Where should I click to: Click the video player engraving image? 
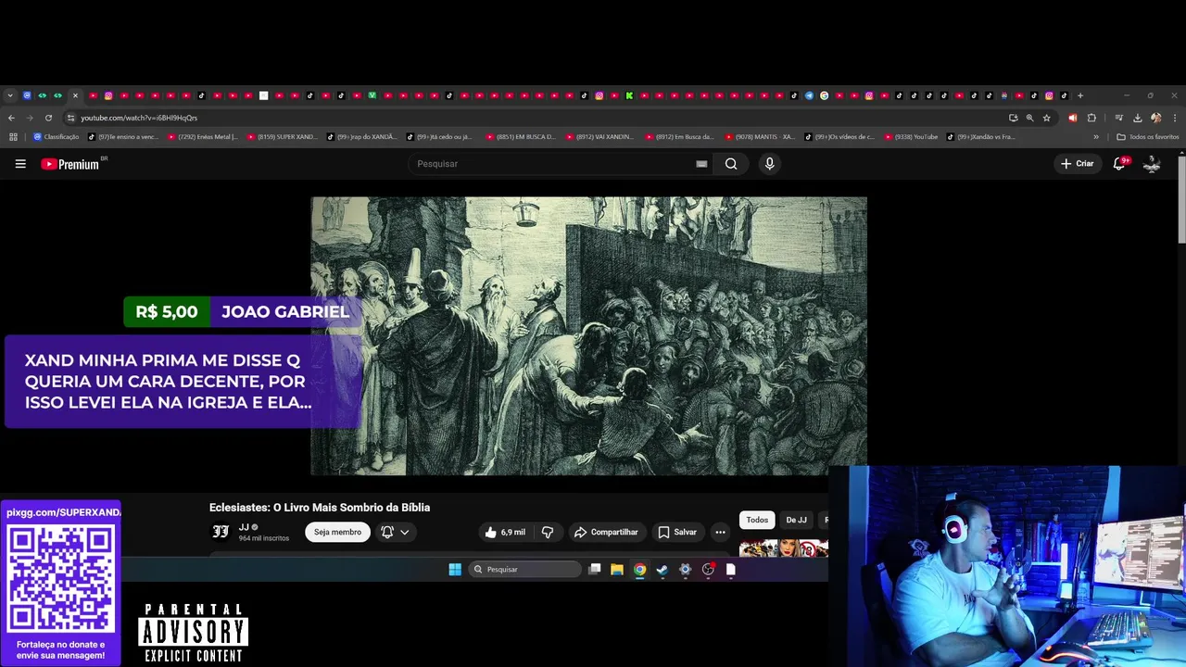click(588, 335)
